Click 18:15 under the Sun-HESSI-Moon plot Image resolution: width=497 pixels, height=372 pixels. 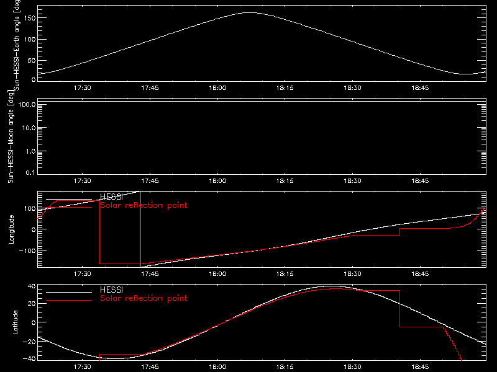285,181
